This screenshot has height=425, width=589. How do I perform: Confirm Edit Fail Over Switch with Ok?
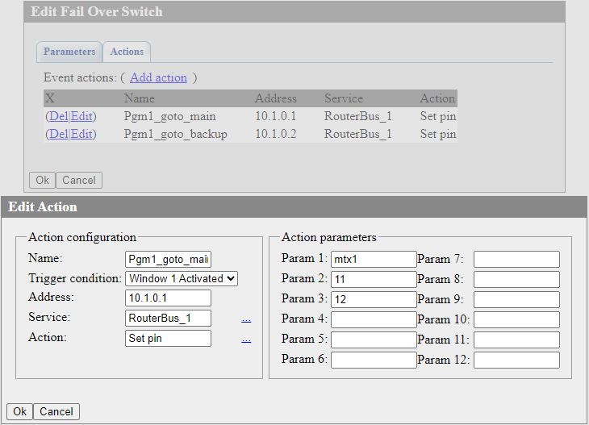point(42,180)
